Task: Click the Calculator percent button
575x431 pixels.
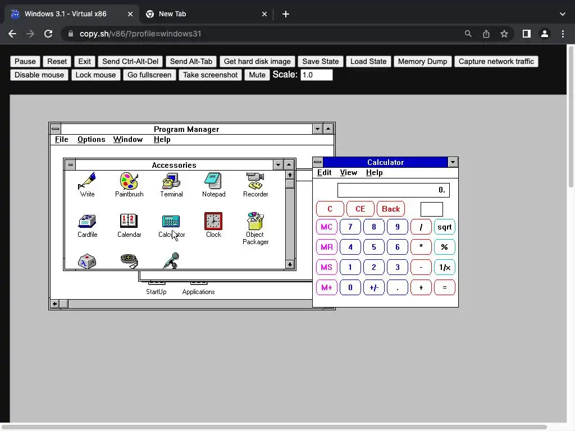Action: point(445,247)
